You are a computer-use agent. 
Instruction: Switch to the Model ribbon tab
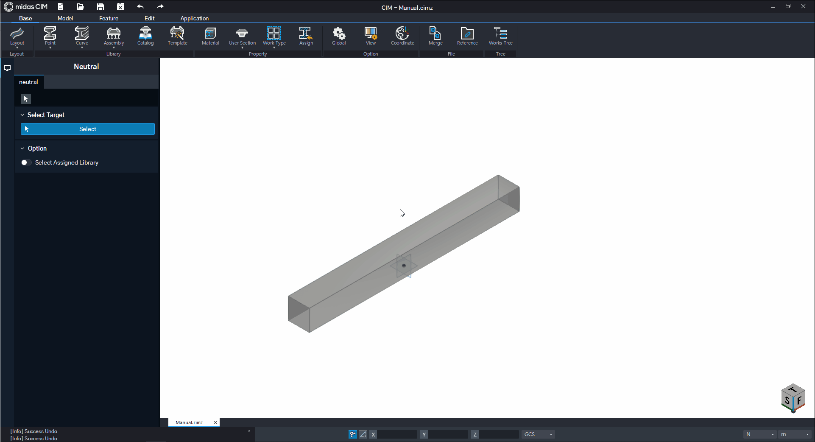(65, 18)
